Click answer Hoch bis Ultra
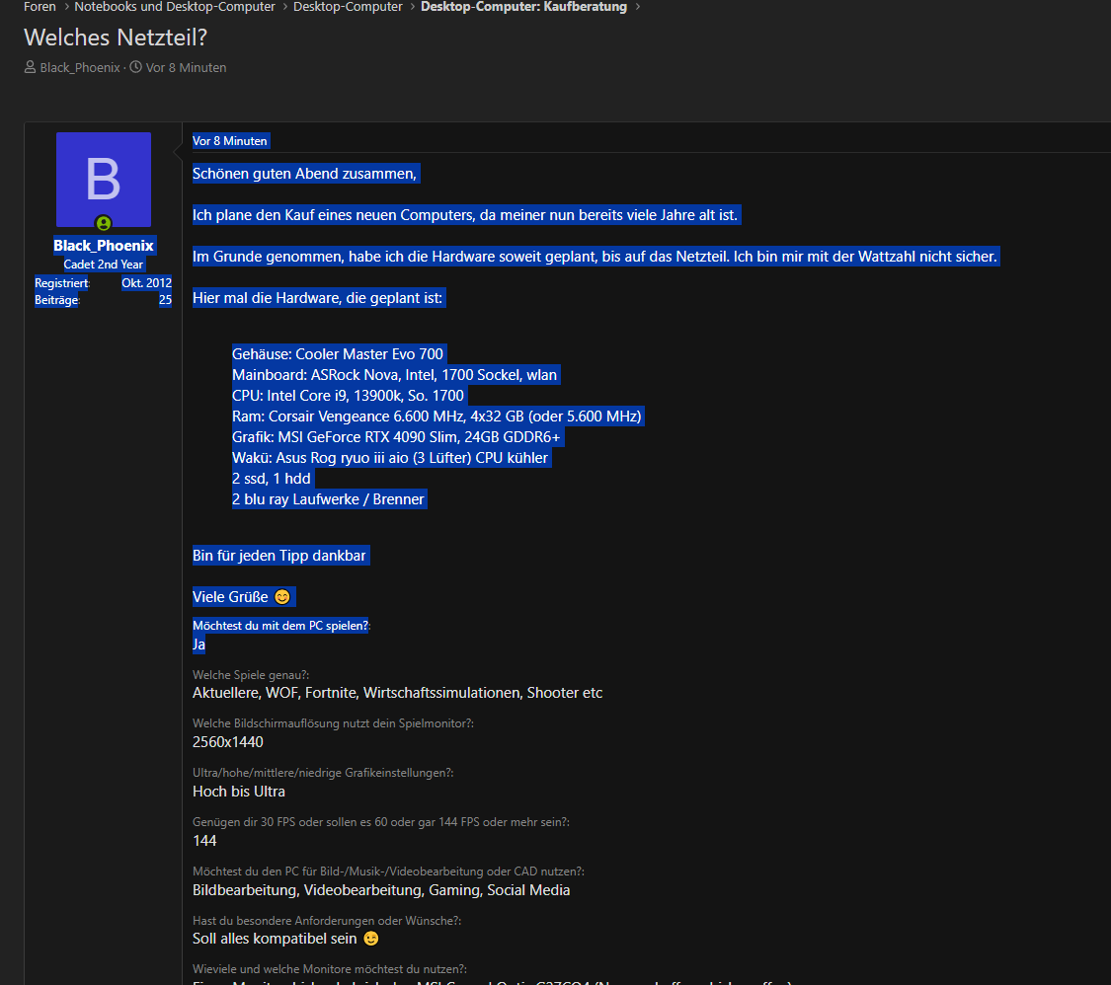Viewport: 1111px width, 985px height. (239, 791)
